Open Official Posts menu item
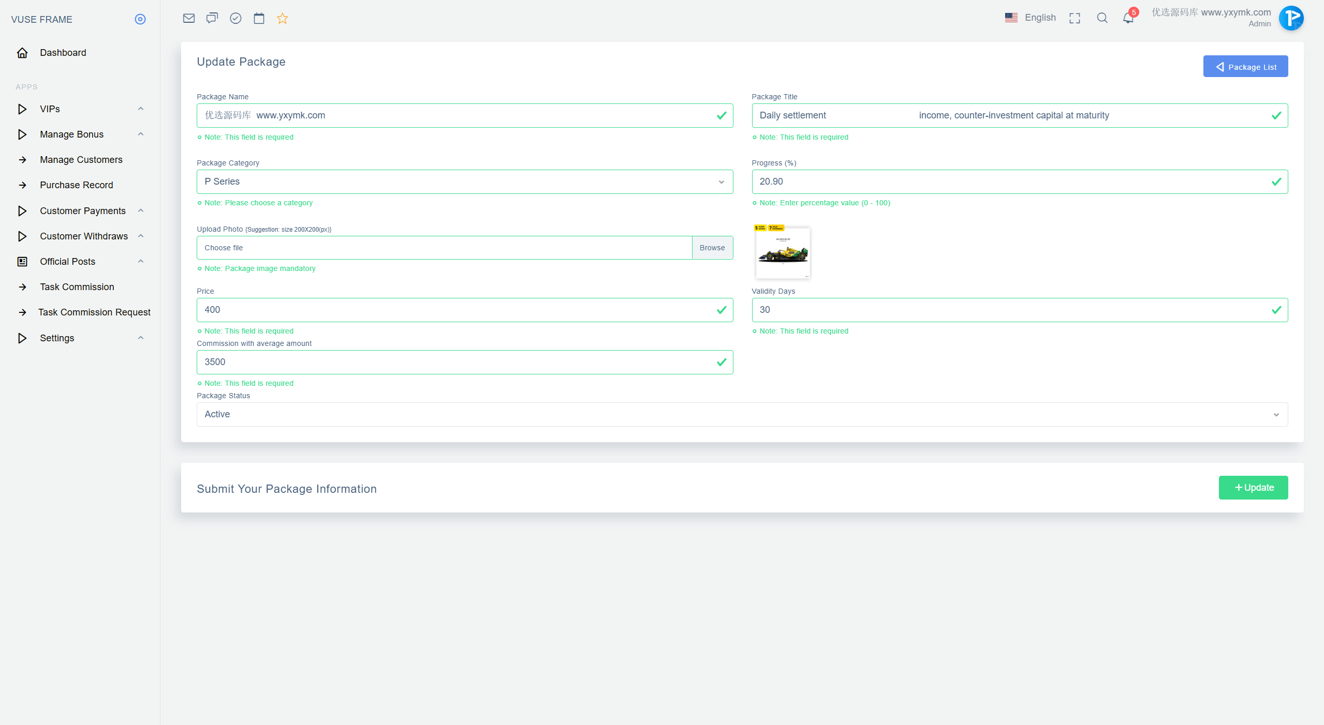Image resolution: width=1324 pixels, height=725 pixels. tap(68, 262)
